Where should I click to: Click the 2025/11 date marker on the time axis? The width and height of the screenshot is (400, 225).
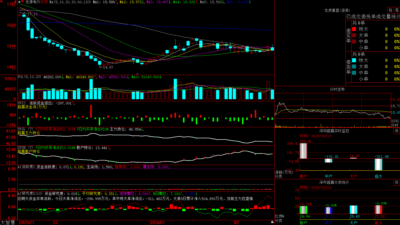[x=27, y=222]
